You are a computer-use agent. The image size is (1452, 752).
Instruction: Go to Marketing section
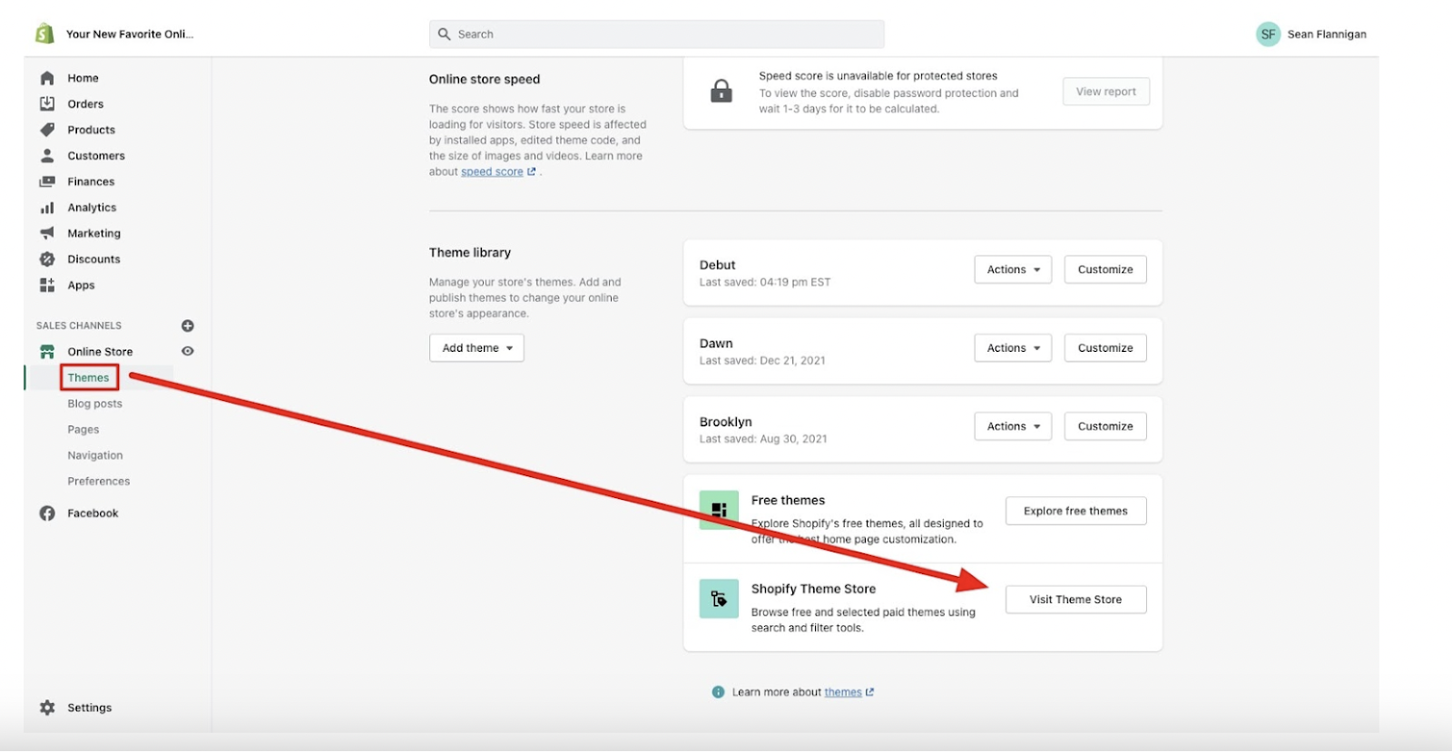point(93,233)
